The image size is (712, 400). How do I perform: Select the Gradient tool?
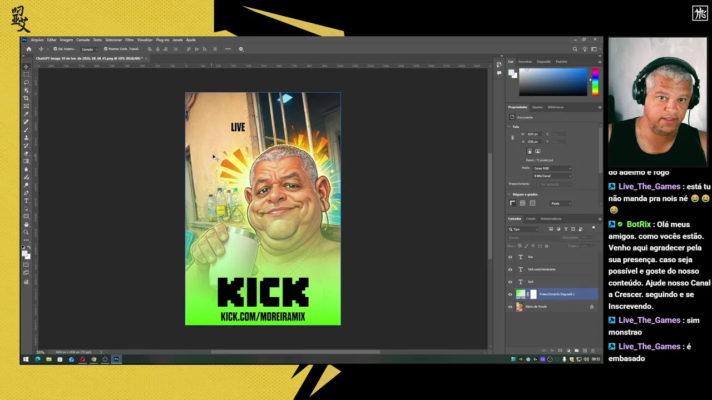tap(26, 161)
